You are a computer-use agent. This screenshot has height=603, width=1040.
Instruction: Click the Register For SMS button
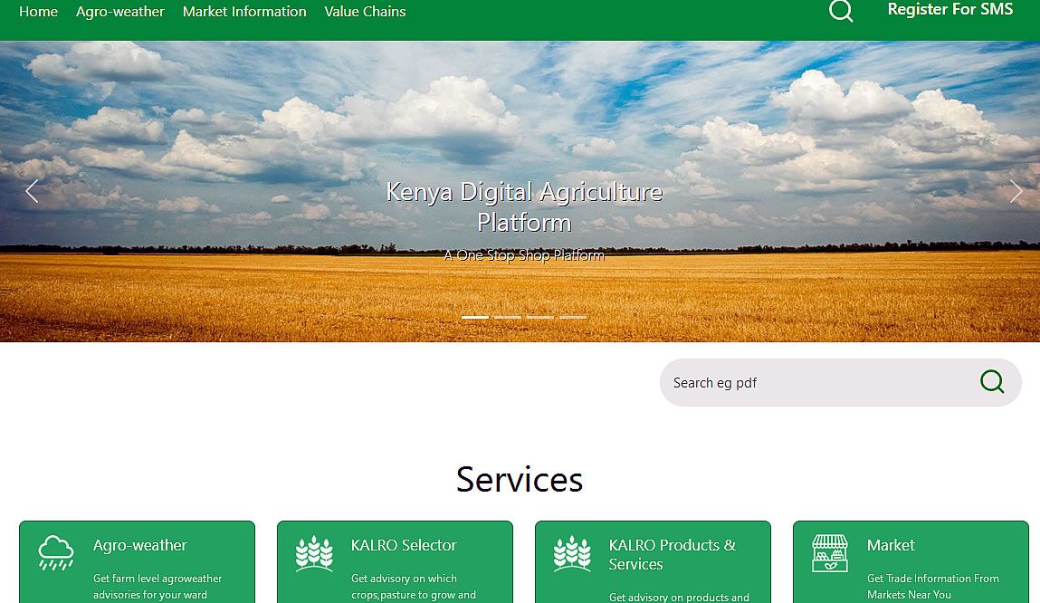click(950, 10)
